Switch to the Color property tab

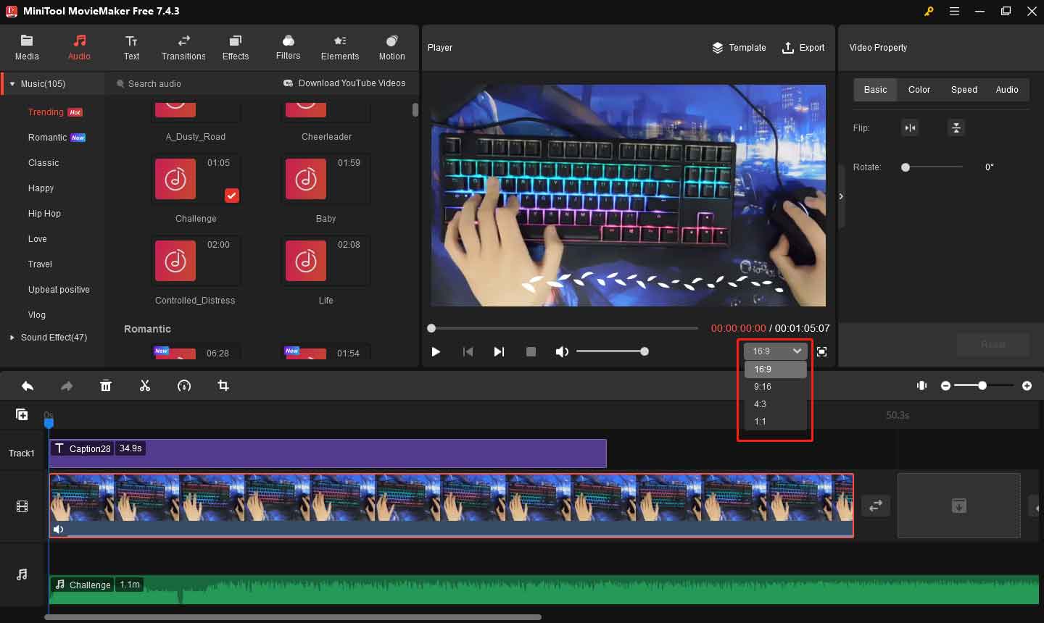pyautogui.click(x=919, y=90)
